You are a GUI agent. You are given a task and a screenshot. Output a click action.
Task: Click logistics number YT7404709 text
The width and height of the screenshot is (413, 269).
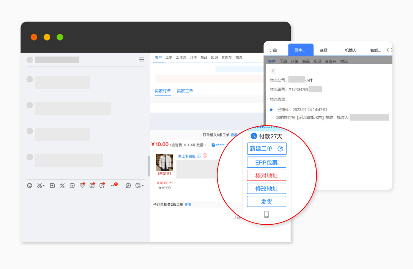[x=298, y=89]
